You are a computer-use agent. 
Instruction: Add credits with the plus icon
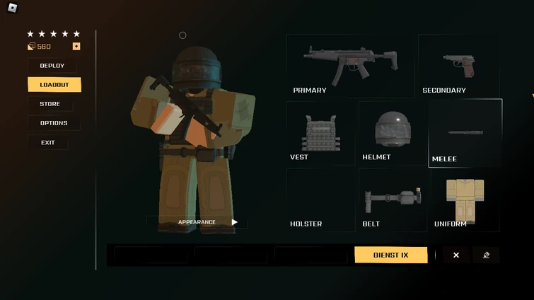[76, 46]
